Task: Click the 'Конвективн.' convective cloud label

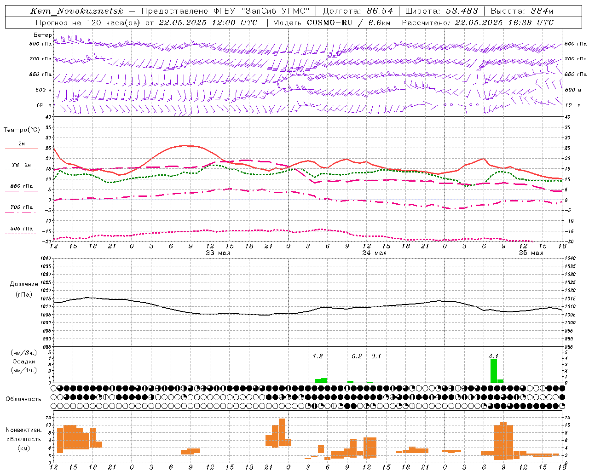Action: point(24,430)
